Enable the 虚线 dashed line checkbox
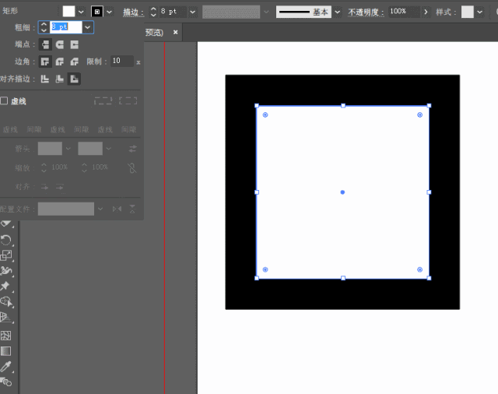498x394 pixels. (4, 101)
